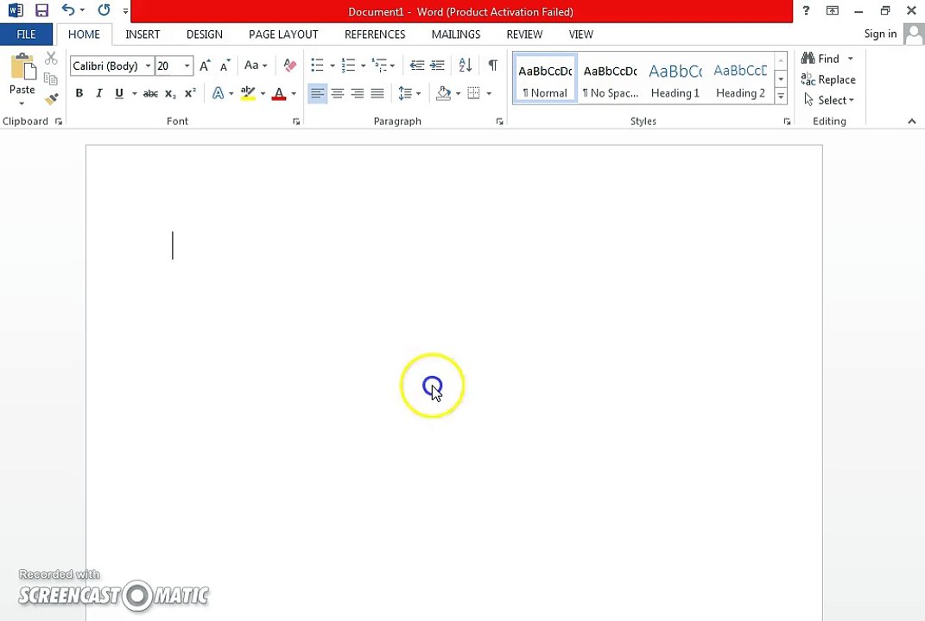Click the Superscript icon
The height and width of the screenshot is (621, 925).
point(190,93)
